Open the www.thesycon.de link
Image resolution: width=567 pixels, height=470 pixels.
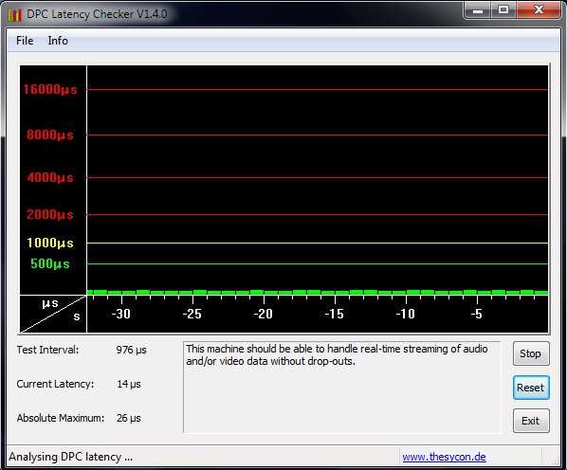(444, 457)
